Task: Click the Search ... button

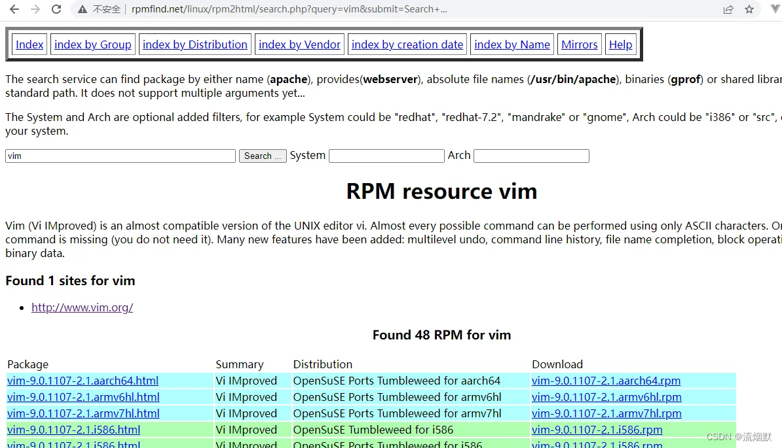Action: [263, 156]
